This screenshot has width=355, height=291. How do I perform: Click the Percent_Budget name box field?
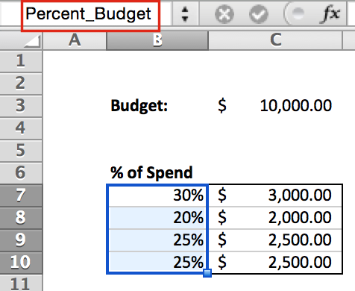coord(90,16)
